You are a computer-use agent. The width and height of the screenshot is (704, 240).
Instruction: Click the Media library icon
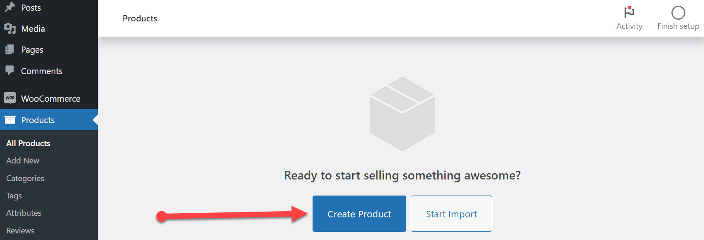pos(10,28)
